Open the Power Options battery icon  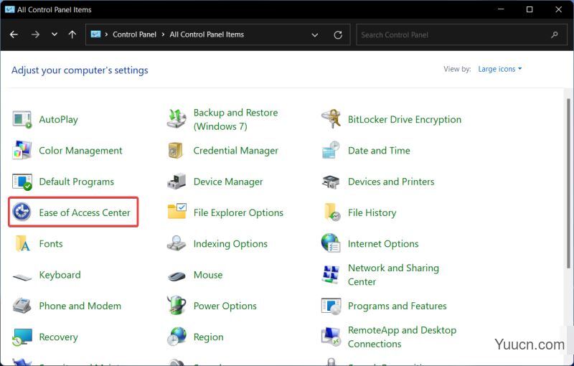(x=177, y=305)
